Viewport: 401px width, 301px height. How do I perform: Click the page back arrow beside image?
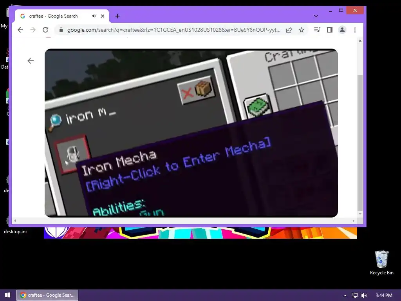[31, 61]
